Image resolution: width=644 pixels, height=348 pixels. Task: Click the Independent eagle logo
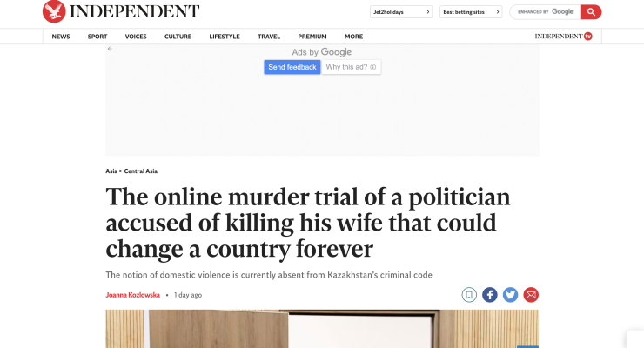[x=54, y=11]
